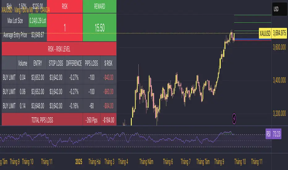
Task: Select the 0.14 volume cell
Action: pyautogui.click(x=23, y=106)
